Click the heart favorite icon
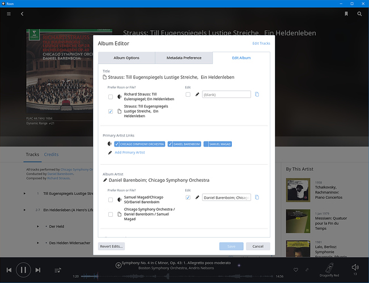This screenshot has width=369, height=283. pyautogui.click(x=296, y=270)
